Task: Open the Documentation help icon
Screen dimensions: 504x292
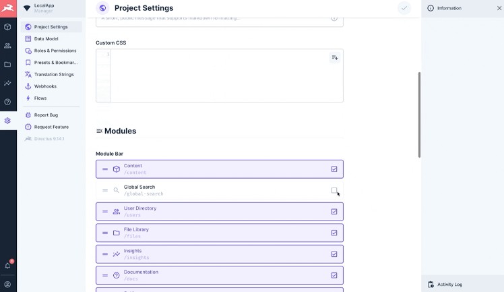Action: [7, 102]
